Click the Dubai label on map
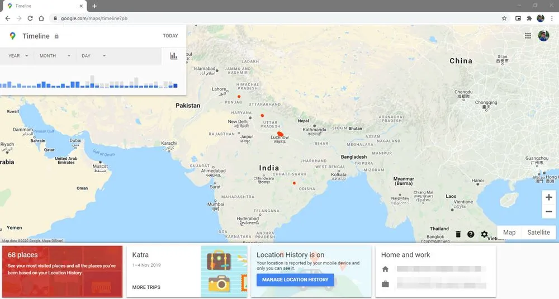Viewport: 559px width, 299px height. tap(75, 142)
